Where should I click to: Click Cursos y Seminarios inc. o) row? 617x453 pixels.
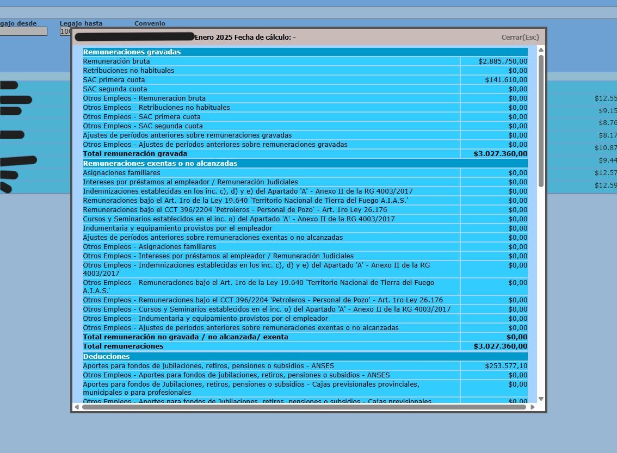click(x=305, y=219)
